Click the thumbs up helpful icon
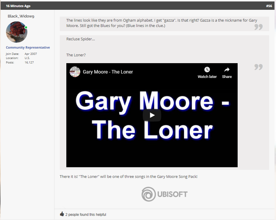Screen dimensions: 276x220 [x=62, y=214]
